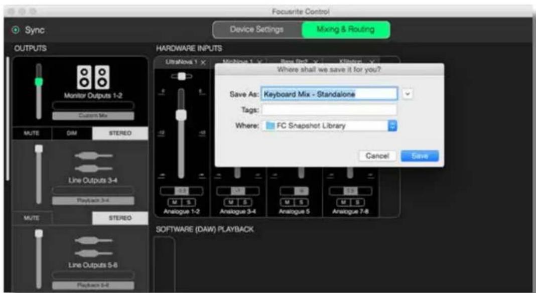536x293 pixels.
Task: Toggle STEREO for Monitor Outputs 1-2
Action: [120, 133]
